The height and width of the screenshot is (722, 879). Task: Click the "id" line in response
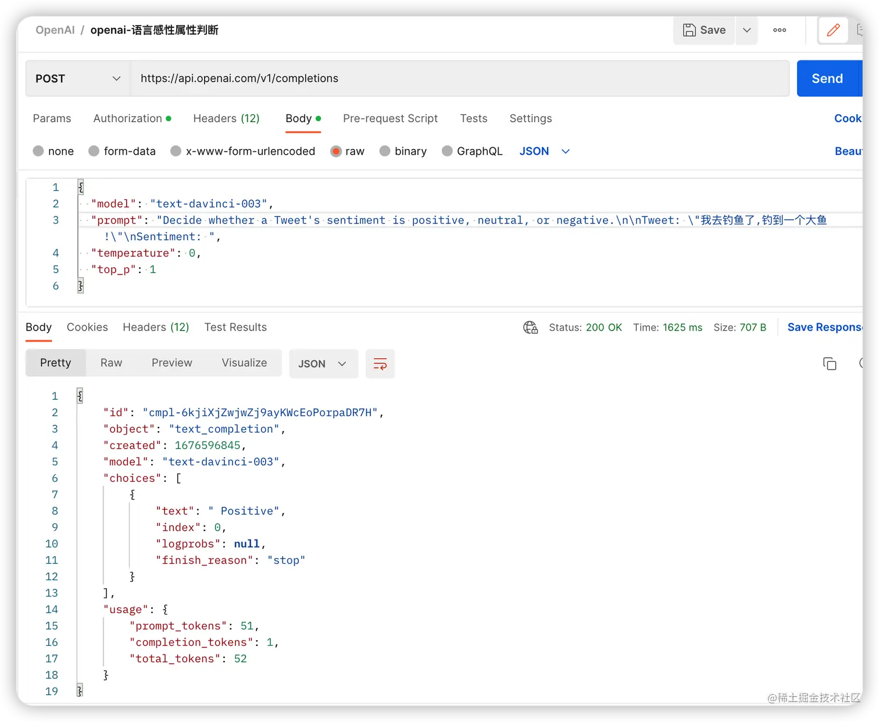coord(244,412)
